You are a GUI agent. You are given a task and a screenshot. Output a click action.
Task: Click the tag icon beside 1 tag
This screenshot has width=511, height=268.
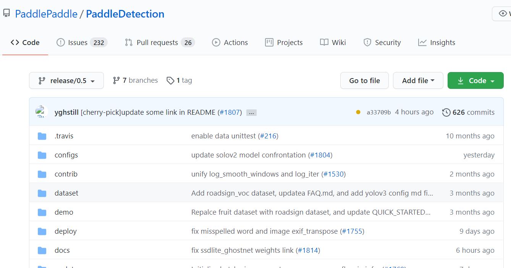pyautogui.click(x=170, y=80)
